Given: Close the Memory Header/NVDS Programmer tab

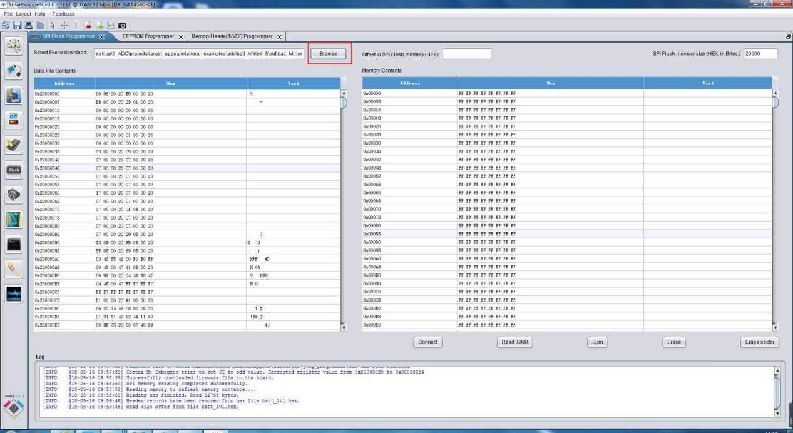Looking at the screenshot, I should coord(279,37).
